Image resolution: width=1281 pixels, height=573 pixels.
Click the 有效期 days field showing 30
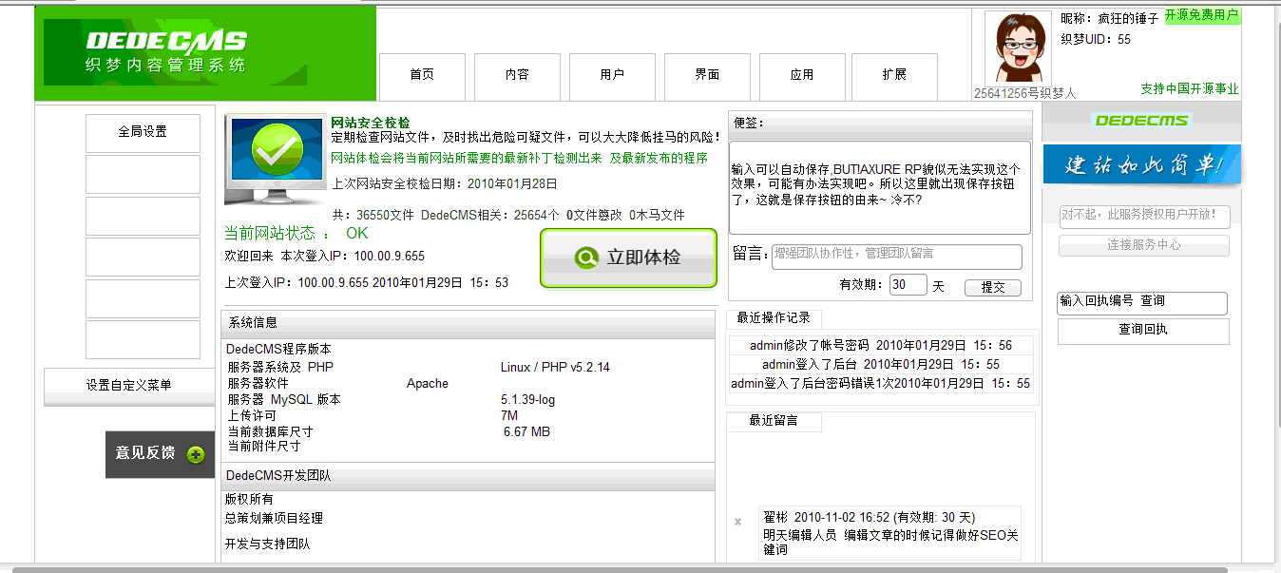point(908,285)
